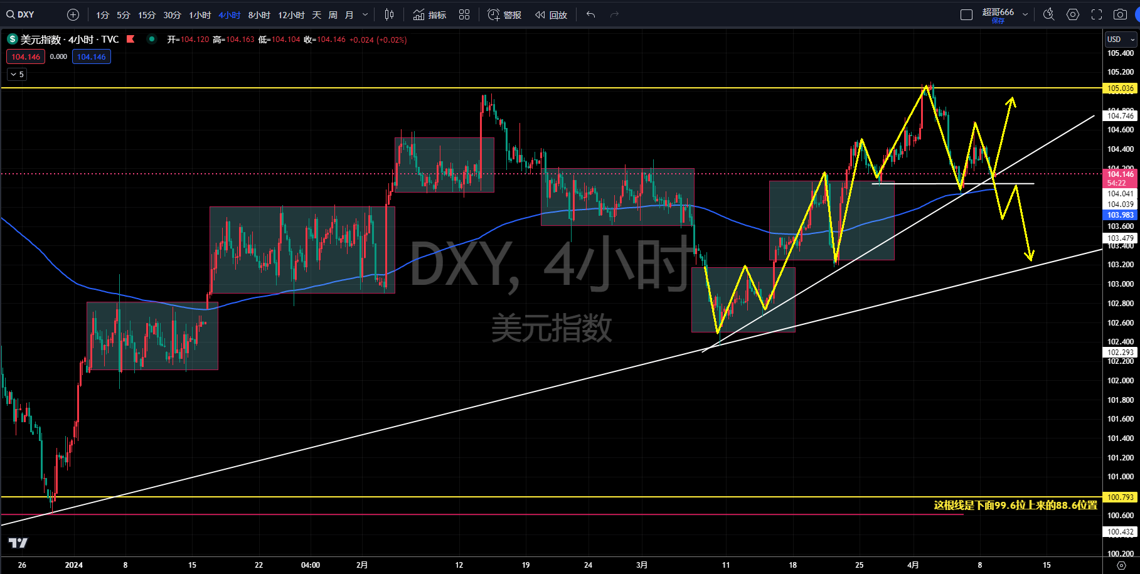Open quick search lightning icon
Image resolution: width=1140 pixels, height=574 pixels.
pos(1048,14)
